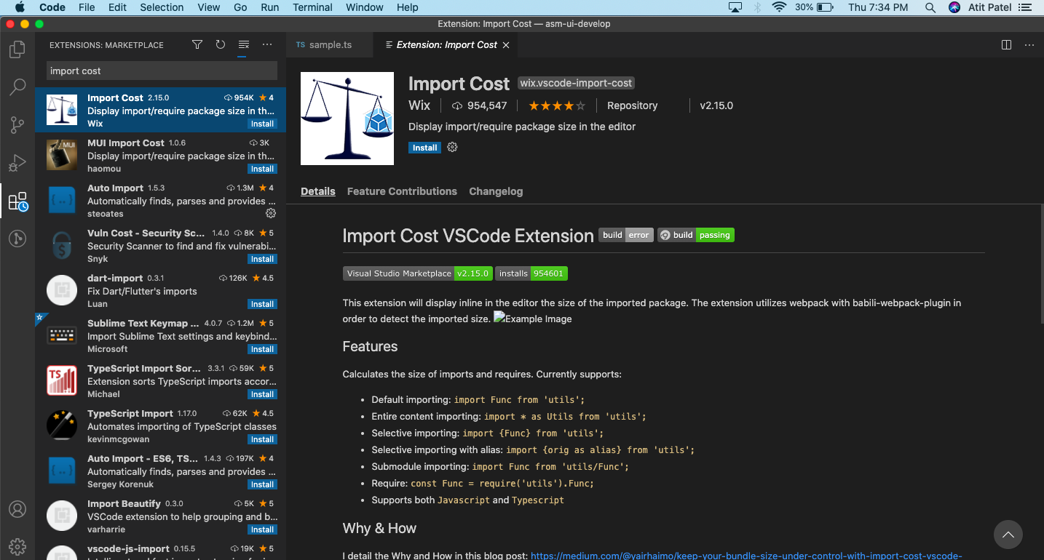Screen dimensions: 1044x560
Task: Click the Visual Studio Marketplace v2.15.0 badge
Action: tap(418, 273)
